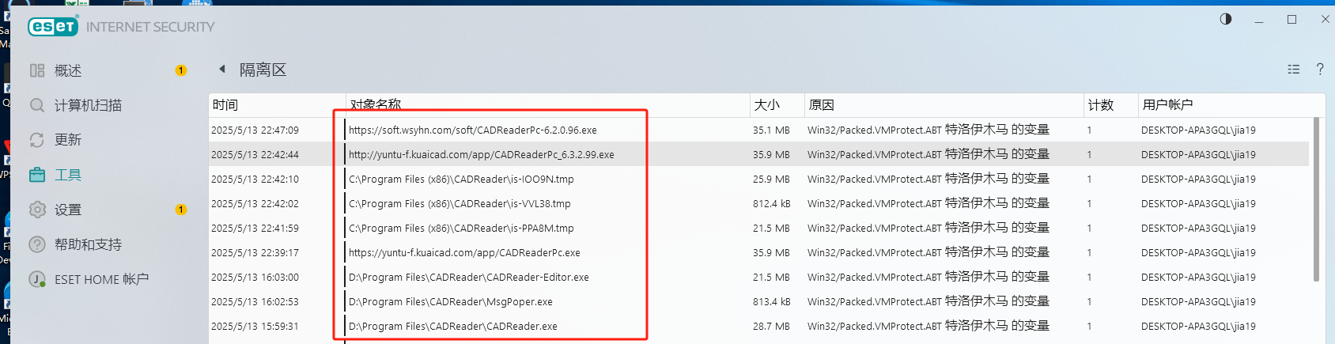Open 帮助和支持 menu item

coord(89,244)
